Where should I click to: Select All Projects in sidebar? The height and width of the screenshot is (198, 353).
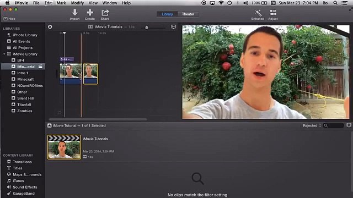pyautogui.click(x=23, y=48)
